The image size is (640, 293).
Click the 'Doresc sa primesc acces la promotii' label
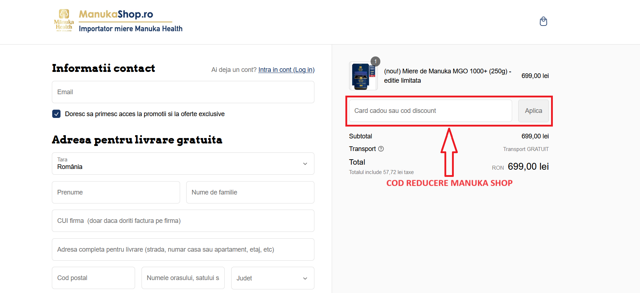tap(145, 114)
